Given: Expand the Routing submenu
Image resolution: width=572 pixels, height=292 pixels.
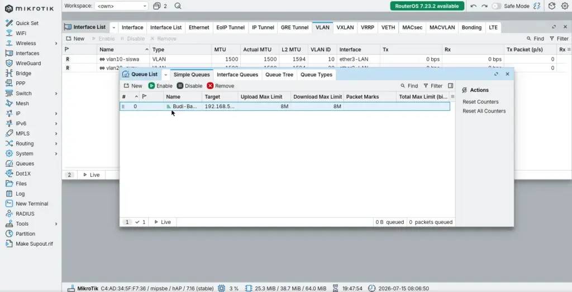Looking at the screenshot, I should (x=56, y=143).
